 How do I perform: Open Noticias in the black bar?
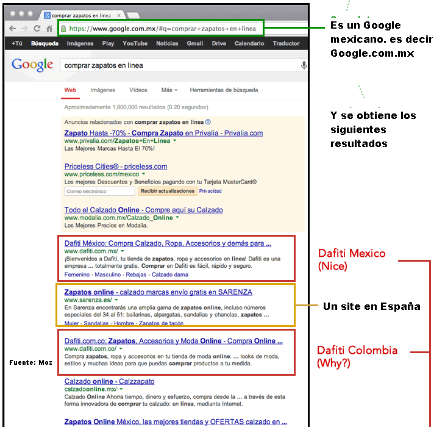pos(167,43)
